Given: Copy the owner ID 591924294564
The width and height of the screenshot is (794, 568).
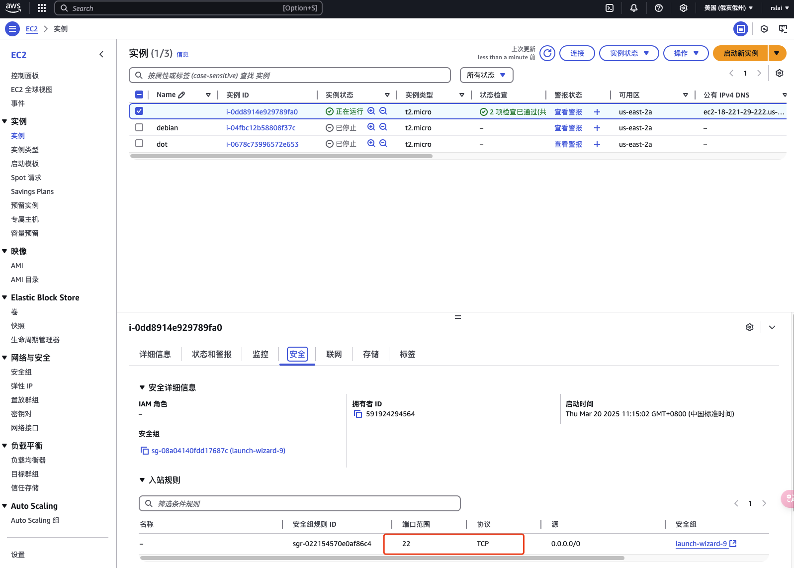Looking at the screenshot, I should (x=357, y=414).
